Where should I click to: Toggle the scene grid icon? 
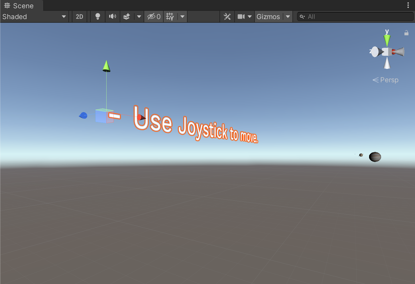tap(170, 17)
